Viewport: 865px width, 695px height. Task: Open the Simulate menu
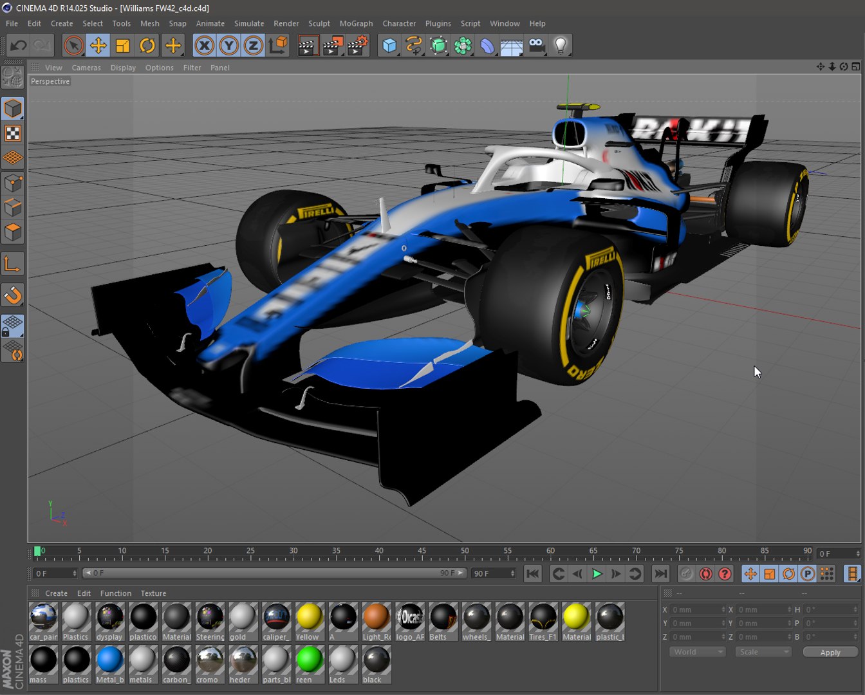[x=249, y=23]
